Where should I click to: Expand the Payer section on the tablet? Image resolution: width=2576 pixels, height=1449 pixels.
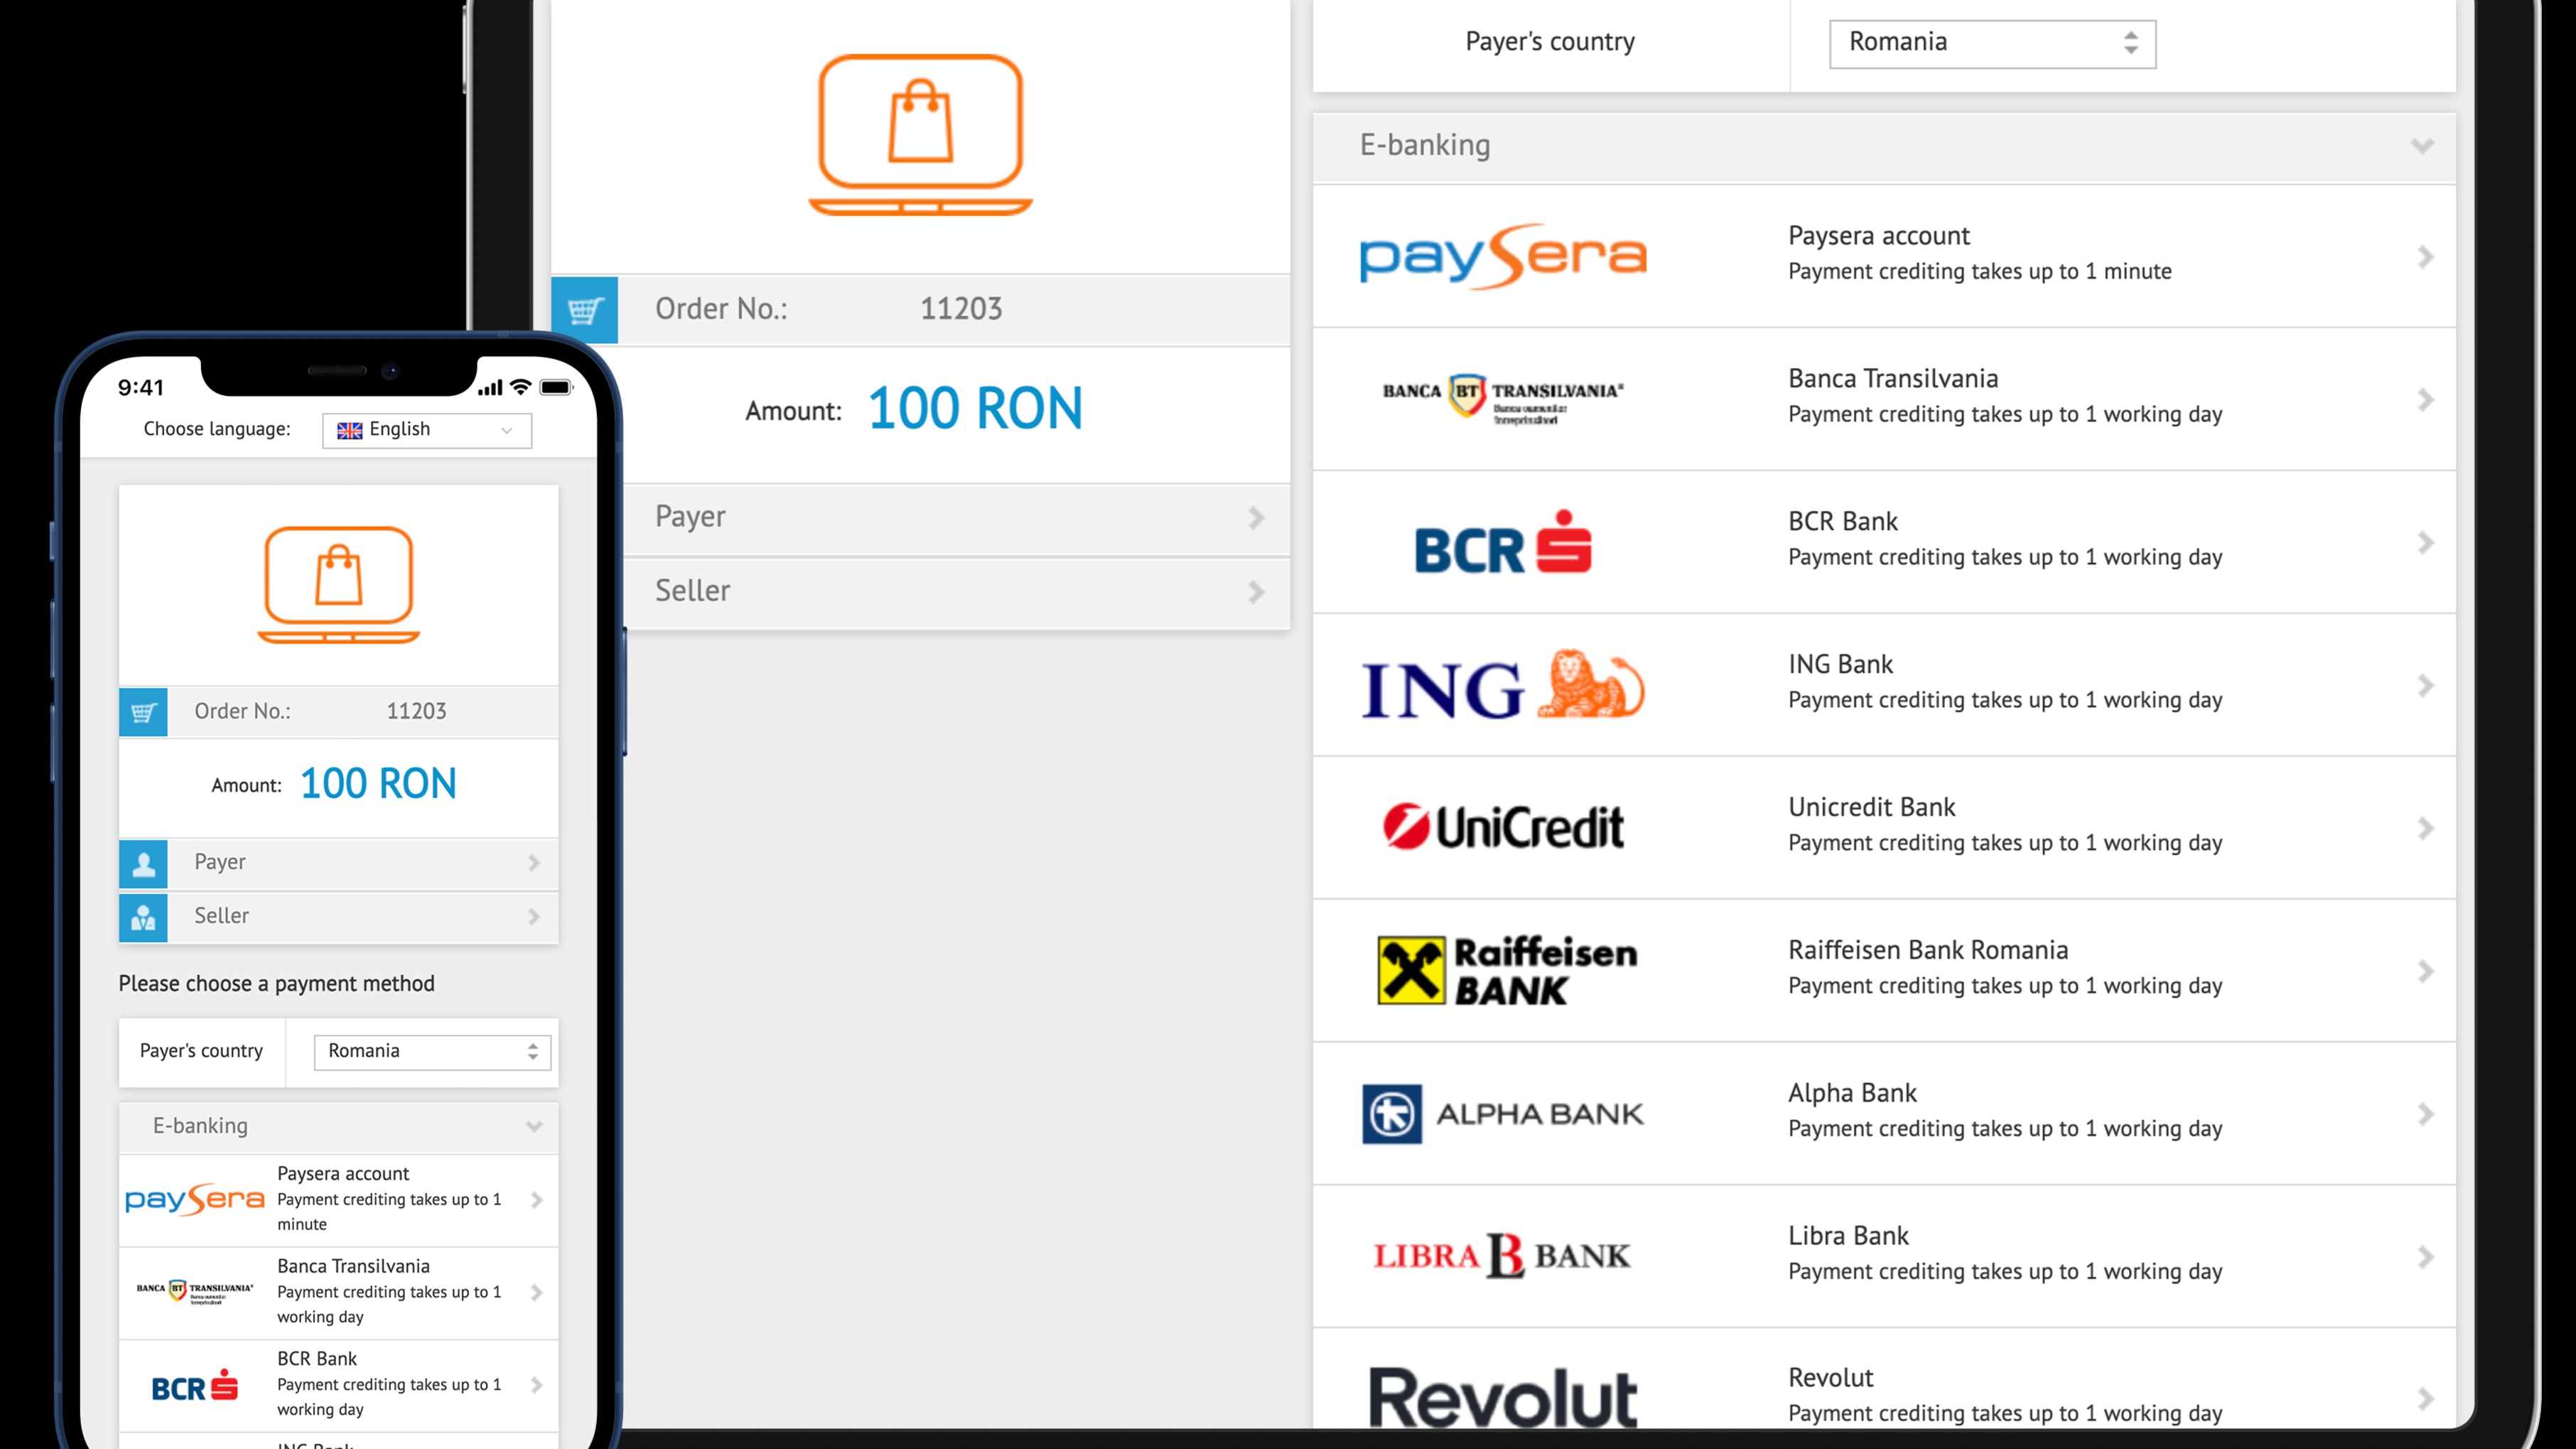[x=957, y=518]
